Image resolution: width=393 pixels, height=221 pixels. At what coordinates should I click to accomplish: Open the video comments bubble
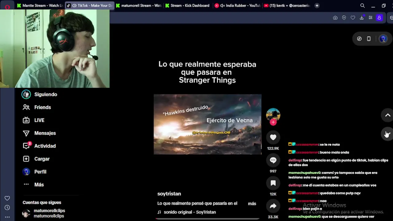pos(273,160)
